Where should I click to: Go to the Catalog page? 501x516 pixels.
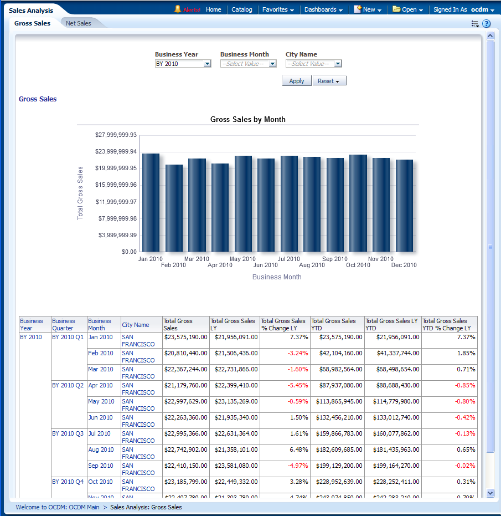(x=241, y=9)
